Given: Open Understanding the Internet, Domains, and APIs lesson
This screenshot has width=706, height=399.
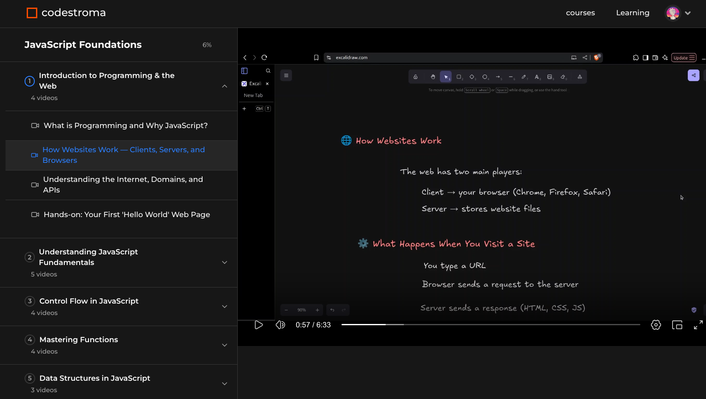Looking at the screenshot, I should click(123, 185).
